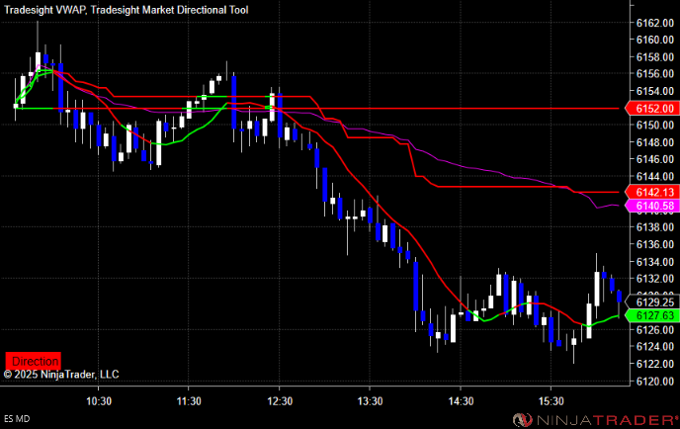The height and width of the screenshot is (429, 680).
Task: Click the 6129.25 current price marker
Action: coord(651,301)
